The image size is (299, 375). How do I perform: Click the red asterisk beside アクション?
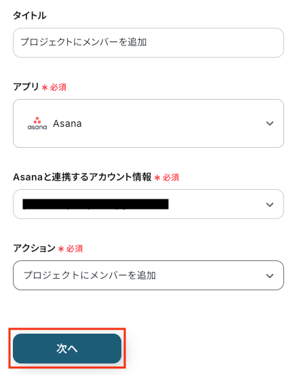[x=61, y=249]
